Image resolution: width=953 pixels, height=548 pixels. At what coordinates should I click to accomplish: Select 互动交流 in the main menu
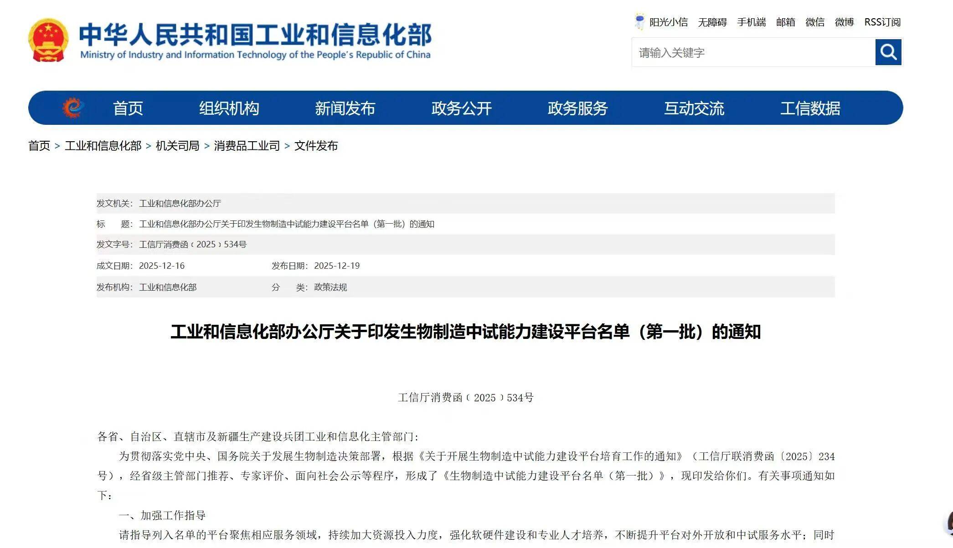[694, 108]
